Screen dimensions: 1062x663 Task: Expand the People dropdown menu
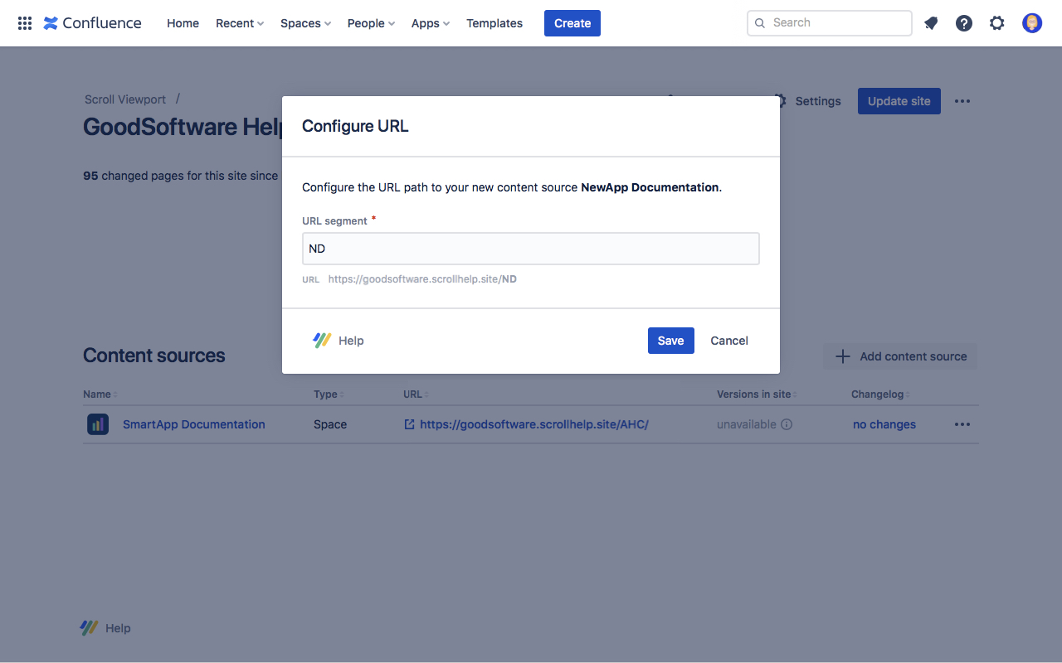[371, 23]
